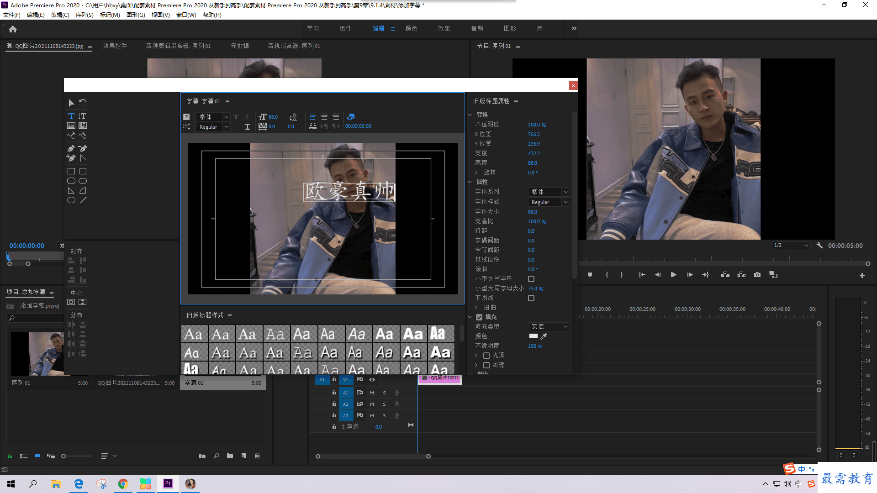The image size is (877, 493).
Task: Open fill type dropdown
Action: [x=549, y=327]
